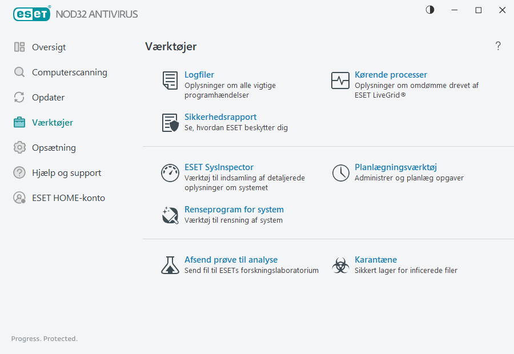Screen dimensions: 514x354
Task: Open Hjælp og support section
Action: pyautogui.click(x=66, y=173)
